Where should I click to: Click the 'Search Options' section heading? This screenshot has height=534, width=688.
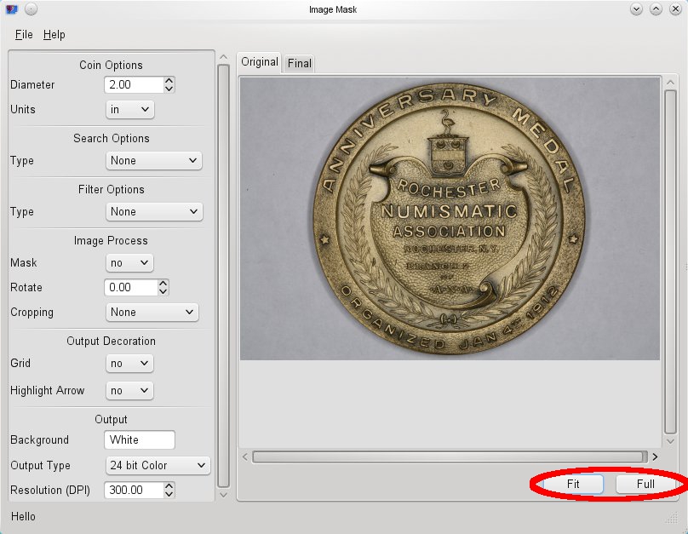point(112,139)
